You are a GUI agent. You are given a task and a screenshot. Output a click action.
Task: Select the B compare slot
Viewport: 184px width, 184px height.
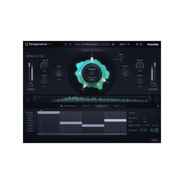tap(128, 44)
